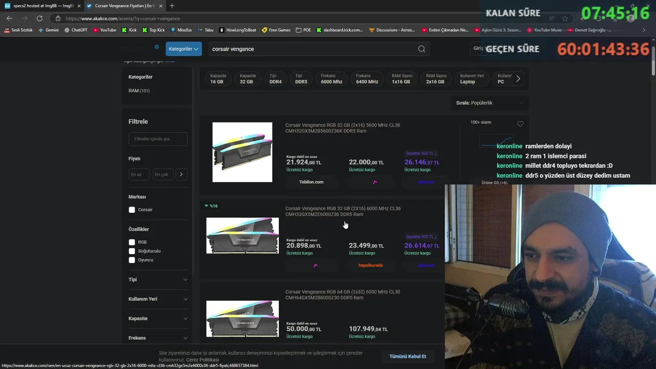Image resolution: width=656 pixels, height=369 pixels.
Task: Select the Tipi DDR4 filter chip
Action: point(275,78)
